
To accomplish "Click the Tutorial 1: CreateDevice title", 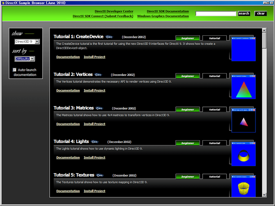I will [79, 37].
